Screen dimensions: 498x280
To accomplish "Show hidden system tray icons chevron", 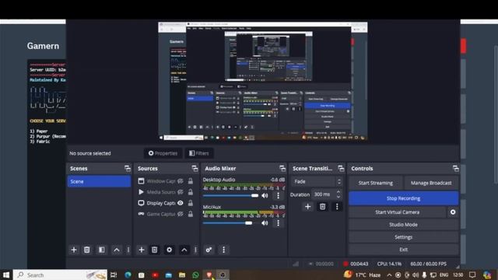I will (x=389, y=275).
